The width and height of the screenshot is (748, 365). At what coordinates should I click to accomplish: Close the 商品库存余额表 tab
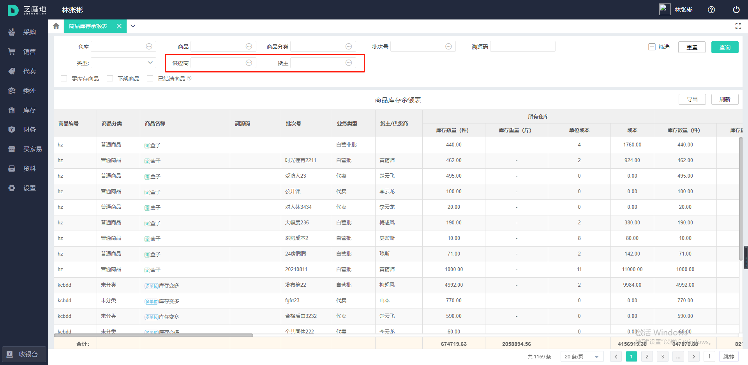point(119,26)
